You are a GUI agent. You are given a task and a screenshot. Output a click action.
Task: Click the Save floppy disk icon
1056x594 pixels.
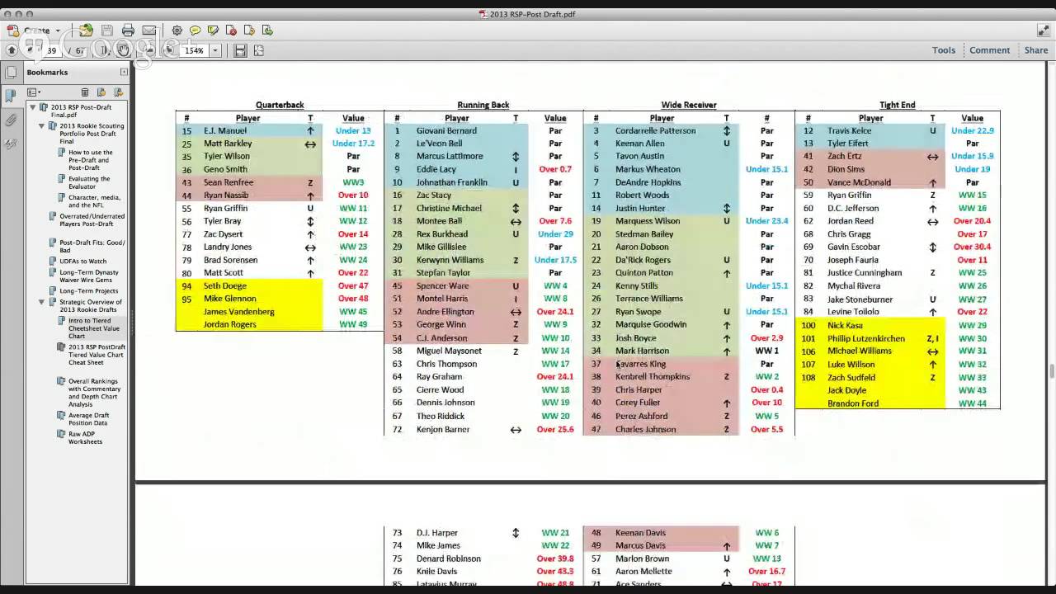107,31
